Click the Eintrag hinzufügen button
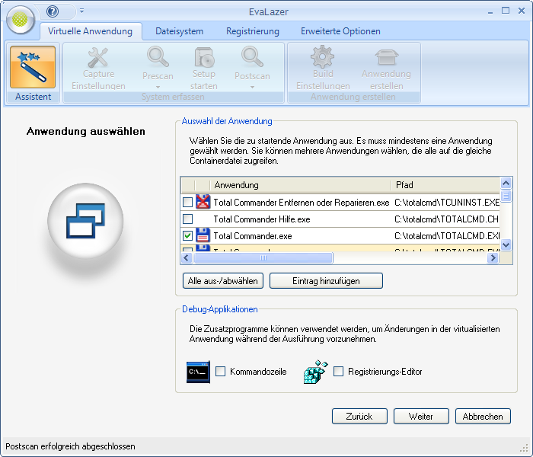The height and width of the screenshot is (457, 533). point(326,281)
